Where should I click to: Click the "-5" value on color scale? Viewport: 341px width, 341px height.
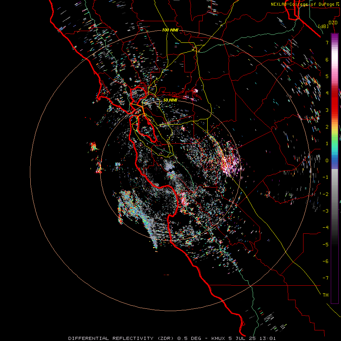click(x=325, y=244)
